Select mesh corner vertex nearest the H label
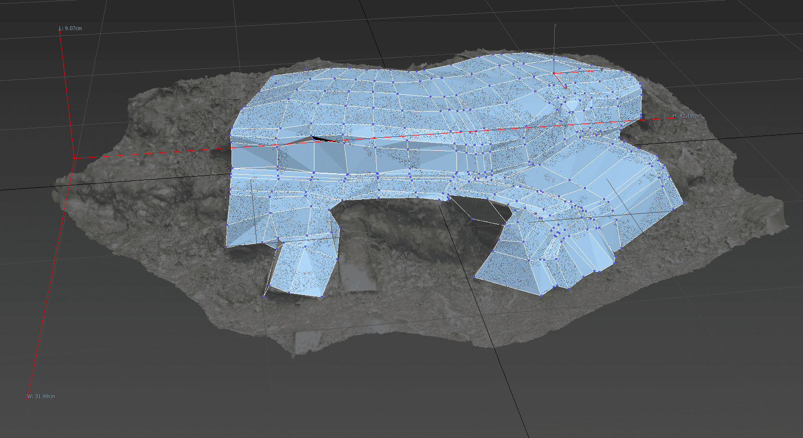The width and height of the screenshot is (803, 438). [x=641, y=116]
